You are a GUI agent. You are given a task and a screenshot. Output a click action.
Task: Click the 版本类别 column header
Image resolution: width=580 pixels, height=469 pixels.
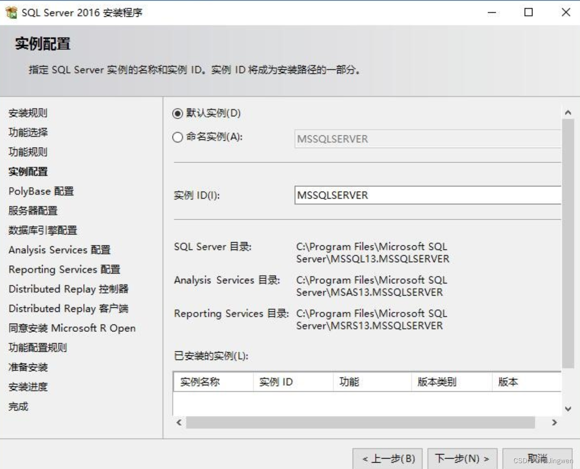click(x=451, y=382)
